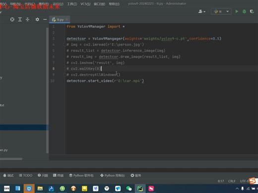
Task: Open the 帮助(H) menu
Action: [114, 4]
